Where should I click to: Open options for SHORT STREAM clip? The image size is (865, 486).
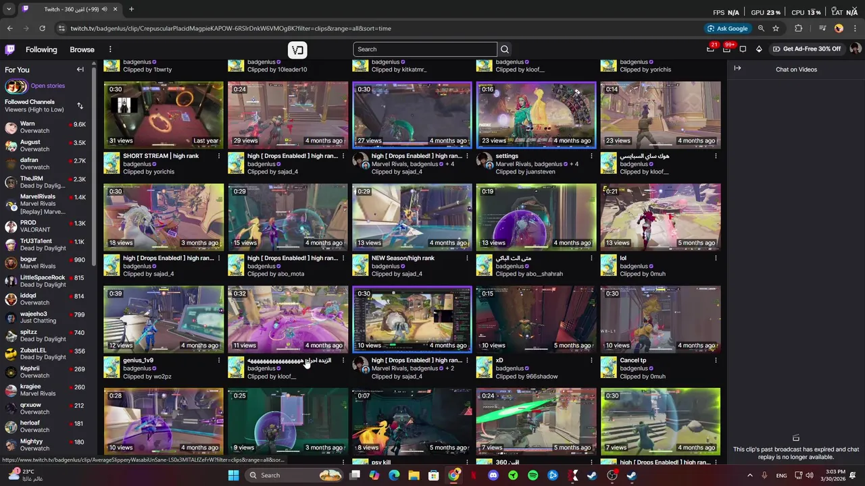(218, 156)
